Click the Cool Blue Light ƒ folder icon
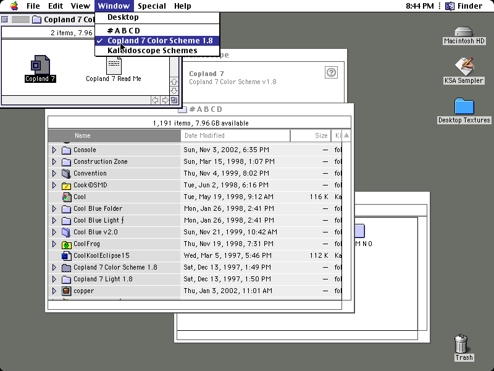 tap(66, 220)
